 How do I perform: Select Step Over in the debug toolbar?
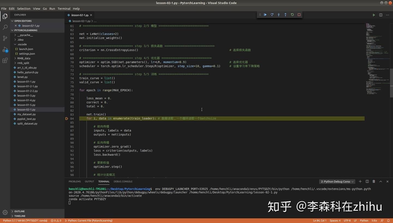pyautogui.click(x=272, y=14)
